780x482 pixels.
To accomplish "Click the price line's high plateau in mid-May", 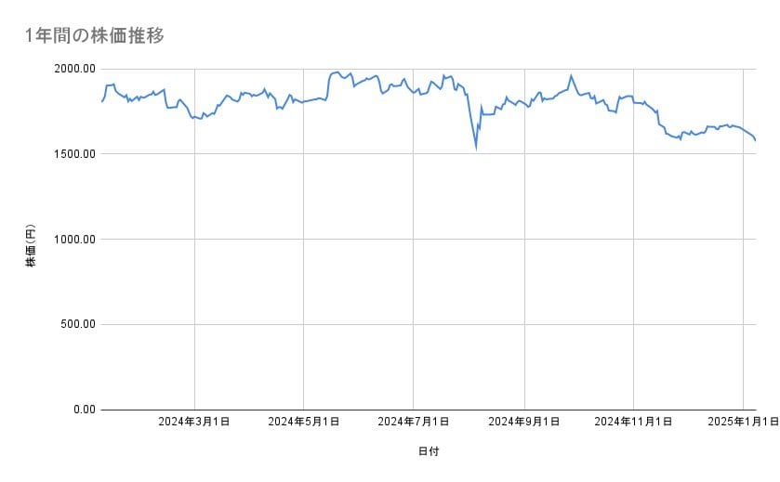I will (x=336, y=72).
